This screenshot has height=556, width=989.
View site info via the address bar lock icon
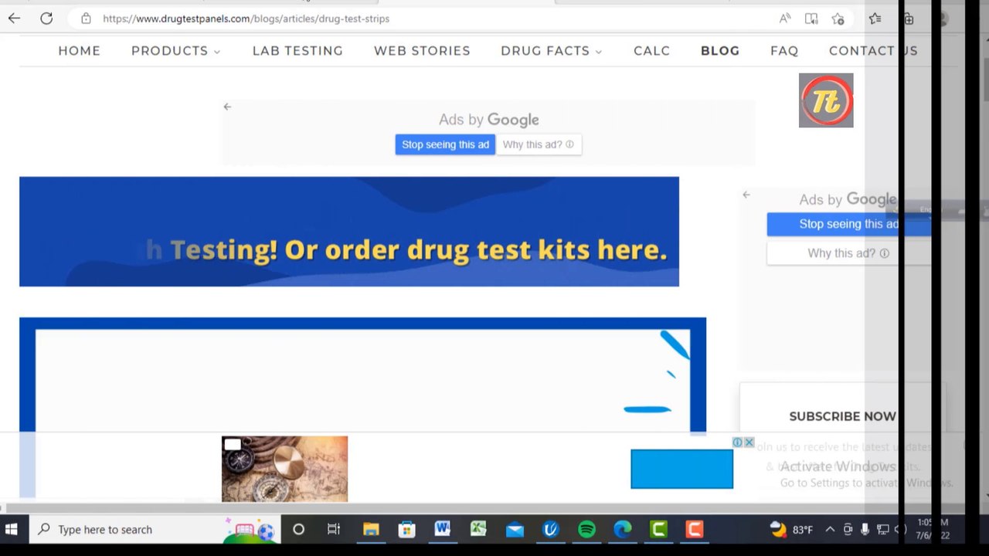[x=86, y=19]
